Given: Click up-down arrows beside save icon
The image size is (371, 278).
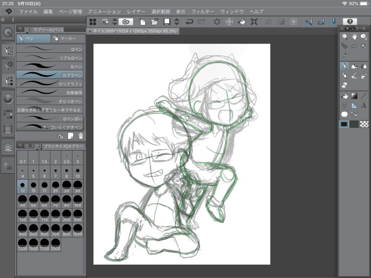Looking at the screenshot, I should (x=177, y=22).
